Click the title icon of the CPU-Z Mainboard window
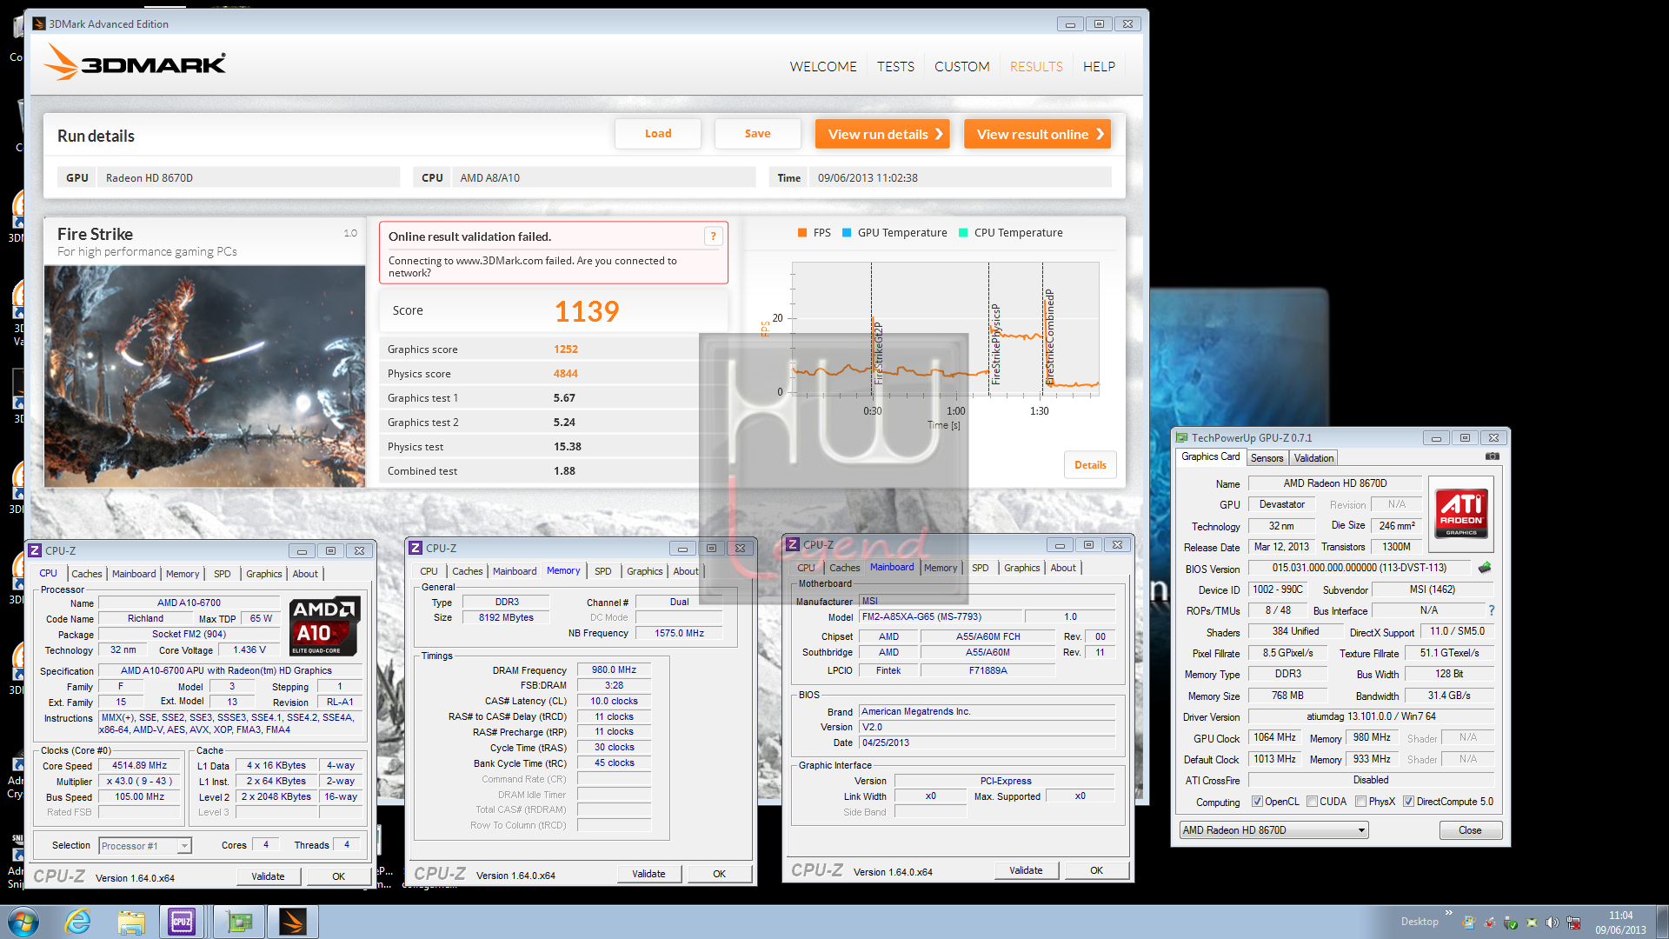1669x939 pixels. coord(793,544)
